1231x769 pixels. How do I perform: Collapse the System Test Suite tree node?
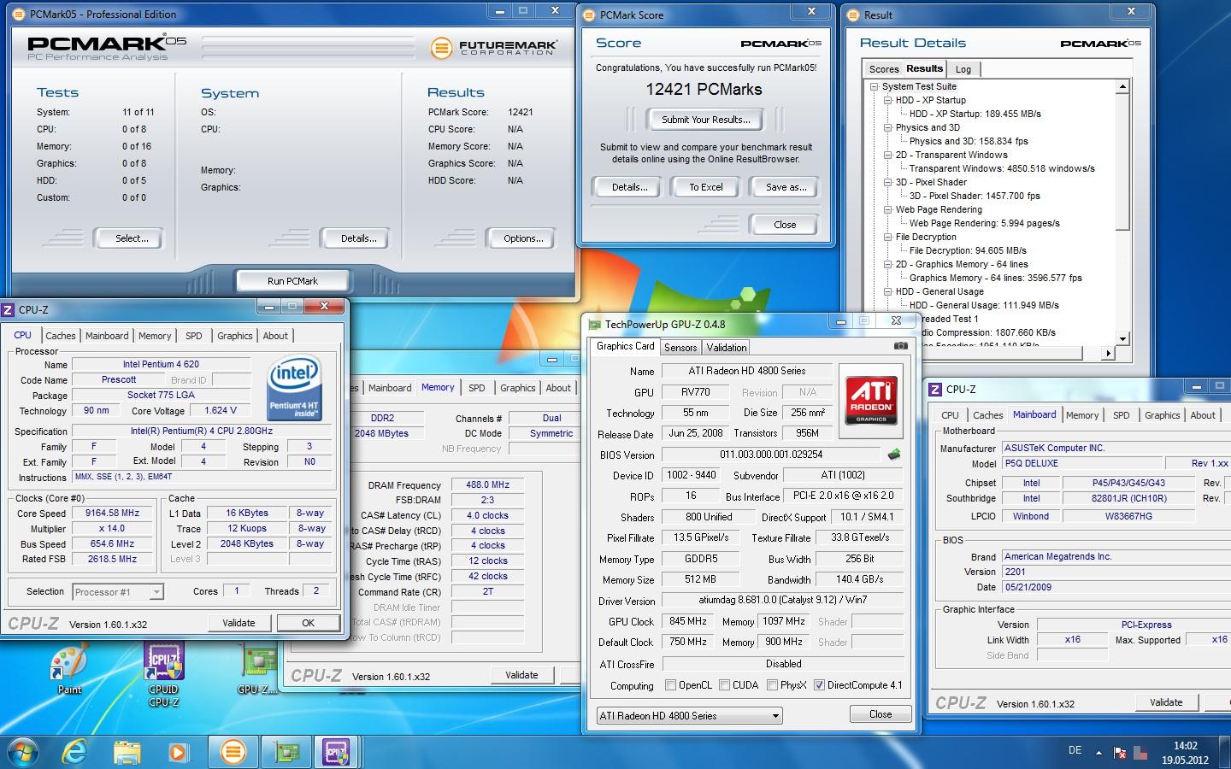pos(874,86)
